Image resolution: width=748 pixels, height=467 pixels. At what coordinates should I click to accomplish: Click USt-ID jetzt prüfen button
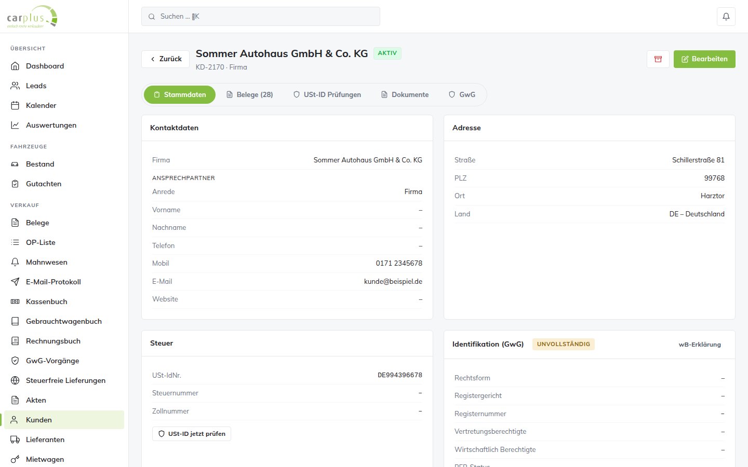click(192, 434)
